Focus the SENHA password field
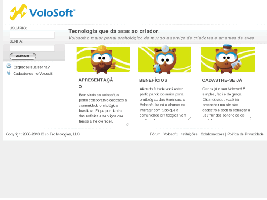Viewport: 267px width, 200px height. [32, 48]
